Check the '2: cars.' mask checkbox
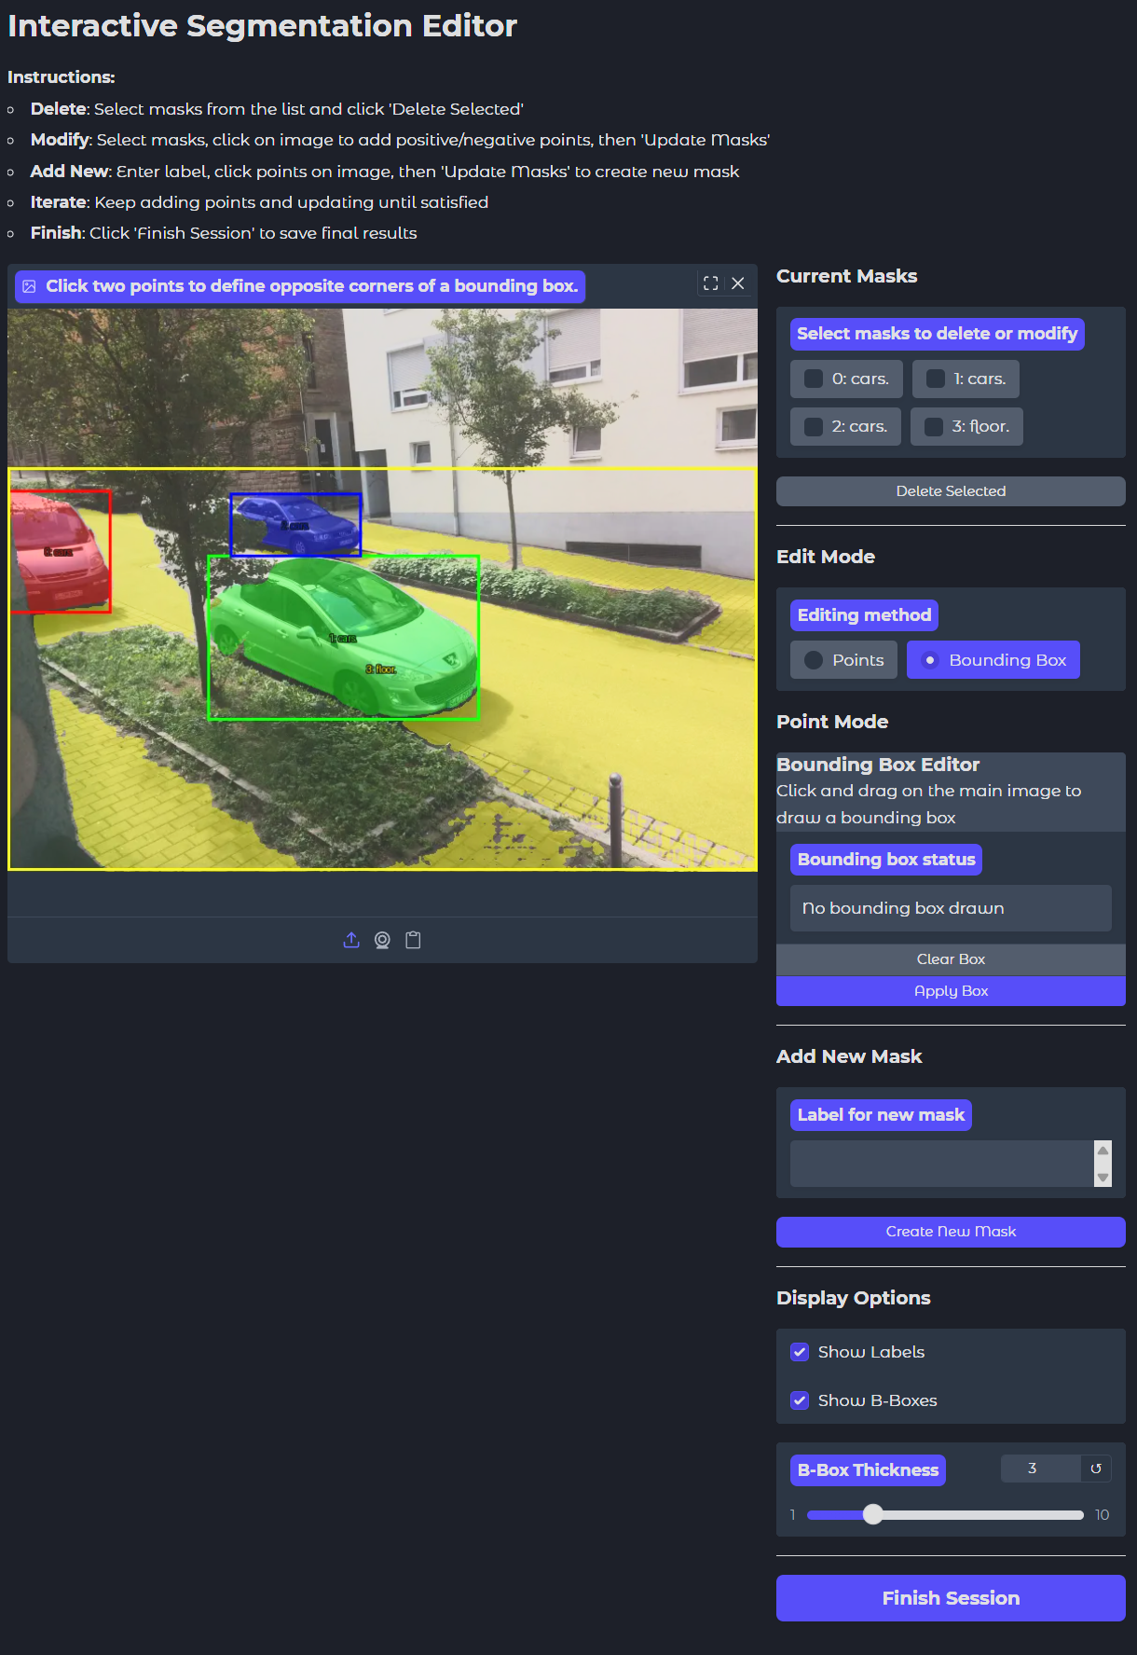Image resolution: width=1137 pixels, height=1655 pixels. [814, 426]
